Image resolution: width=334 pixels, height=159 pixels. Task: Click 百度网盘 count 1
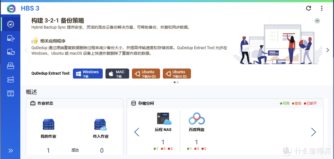[196, 142]
